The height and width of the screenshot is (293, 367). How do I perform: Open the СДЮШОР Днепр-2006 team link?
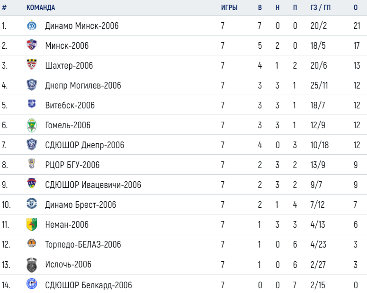[x=84, y=145]
